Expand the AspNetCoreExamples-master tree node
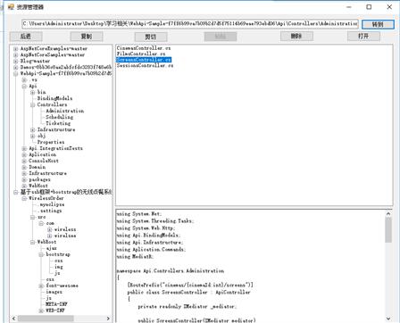 pyautogui.click(x=16, y=48)
